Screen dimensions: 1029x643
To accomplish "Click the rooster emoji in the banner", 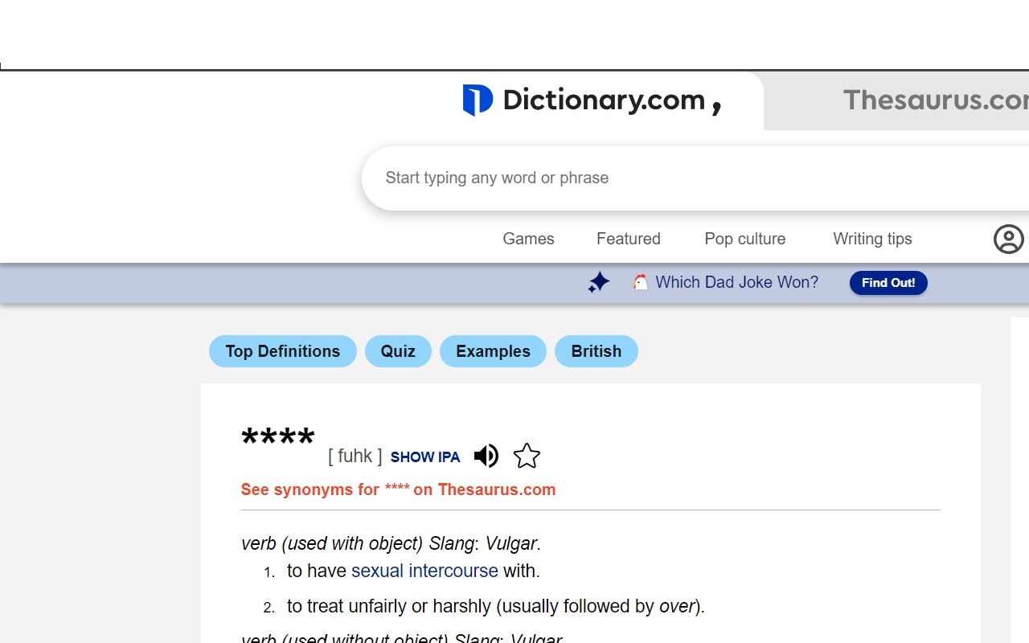I will click(639, 281).
